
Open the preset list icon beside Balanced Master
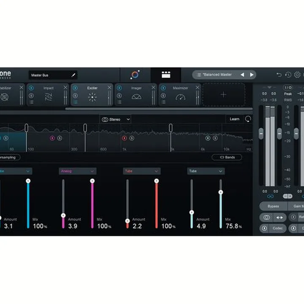[199, 75]
